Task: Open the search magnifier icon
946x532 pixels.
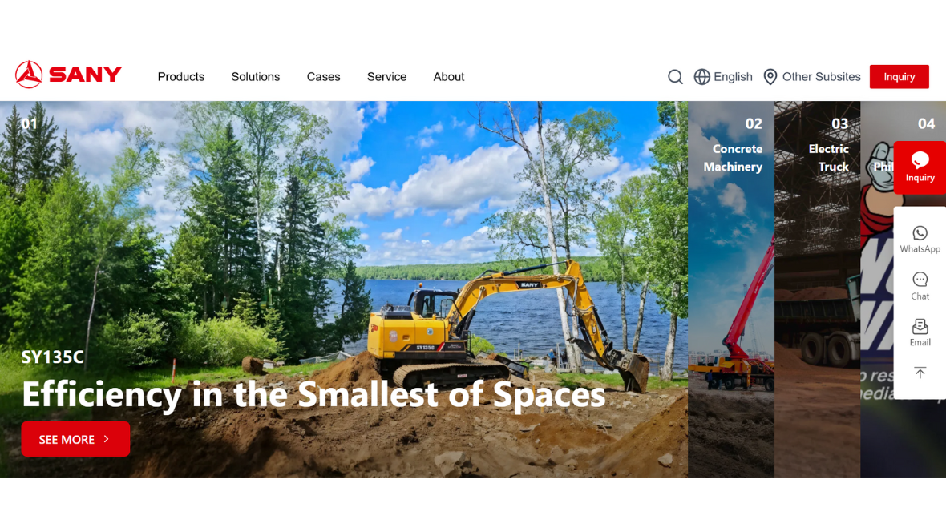Action: 675,77
